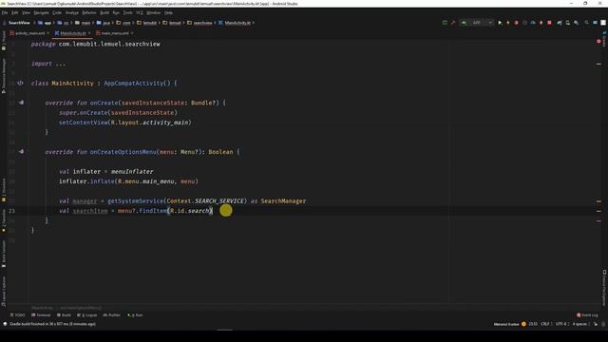This screenshot has height=342, width=608.
Task: Close the activity_main.xml tab
Action: click(x=48, y=33)
